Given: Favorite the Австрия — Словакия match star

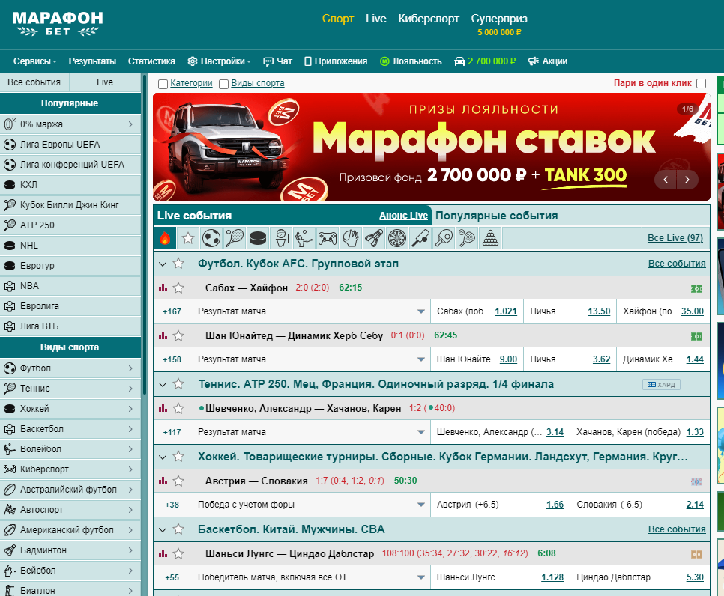Looking at the screenshot, I should 178,481.
